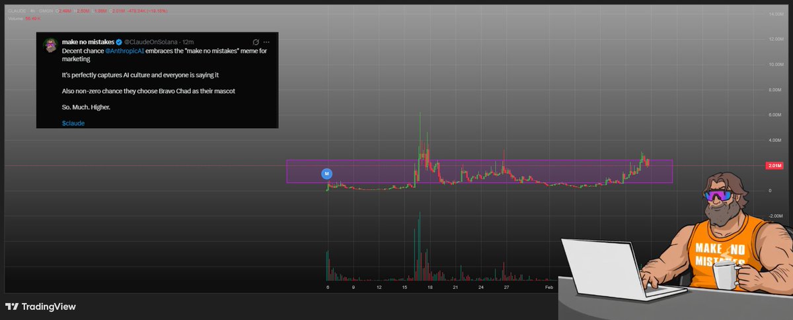Open the TradingView logo link

(41, 307)
